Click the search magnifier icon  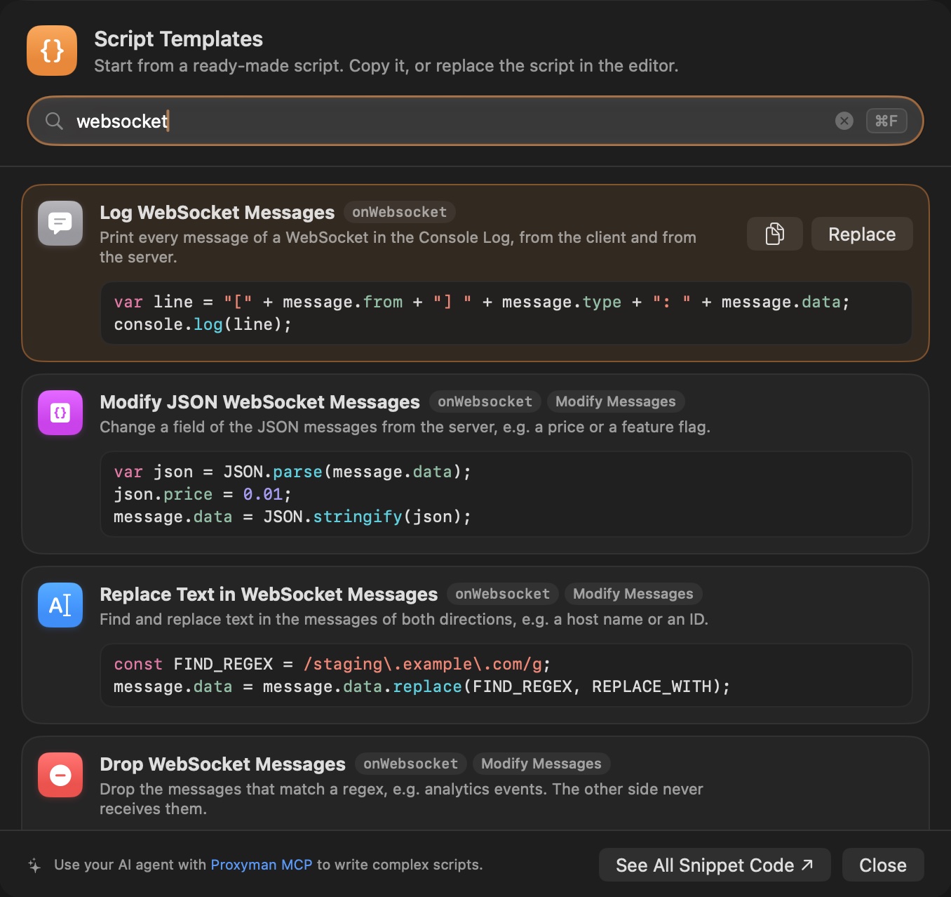point(54,121)
